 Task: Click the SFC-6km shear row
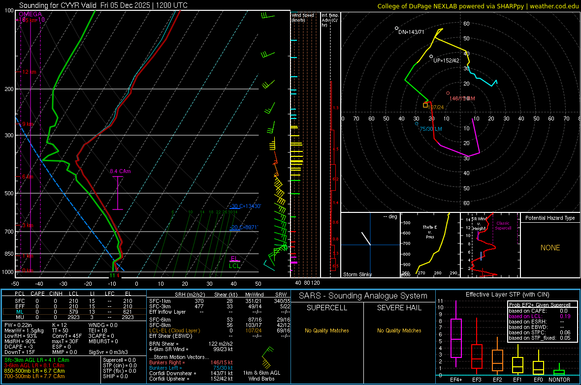point(220,320)
